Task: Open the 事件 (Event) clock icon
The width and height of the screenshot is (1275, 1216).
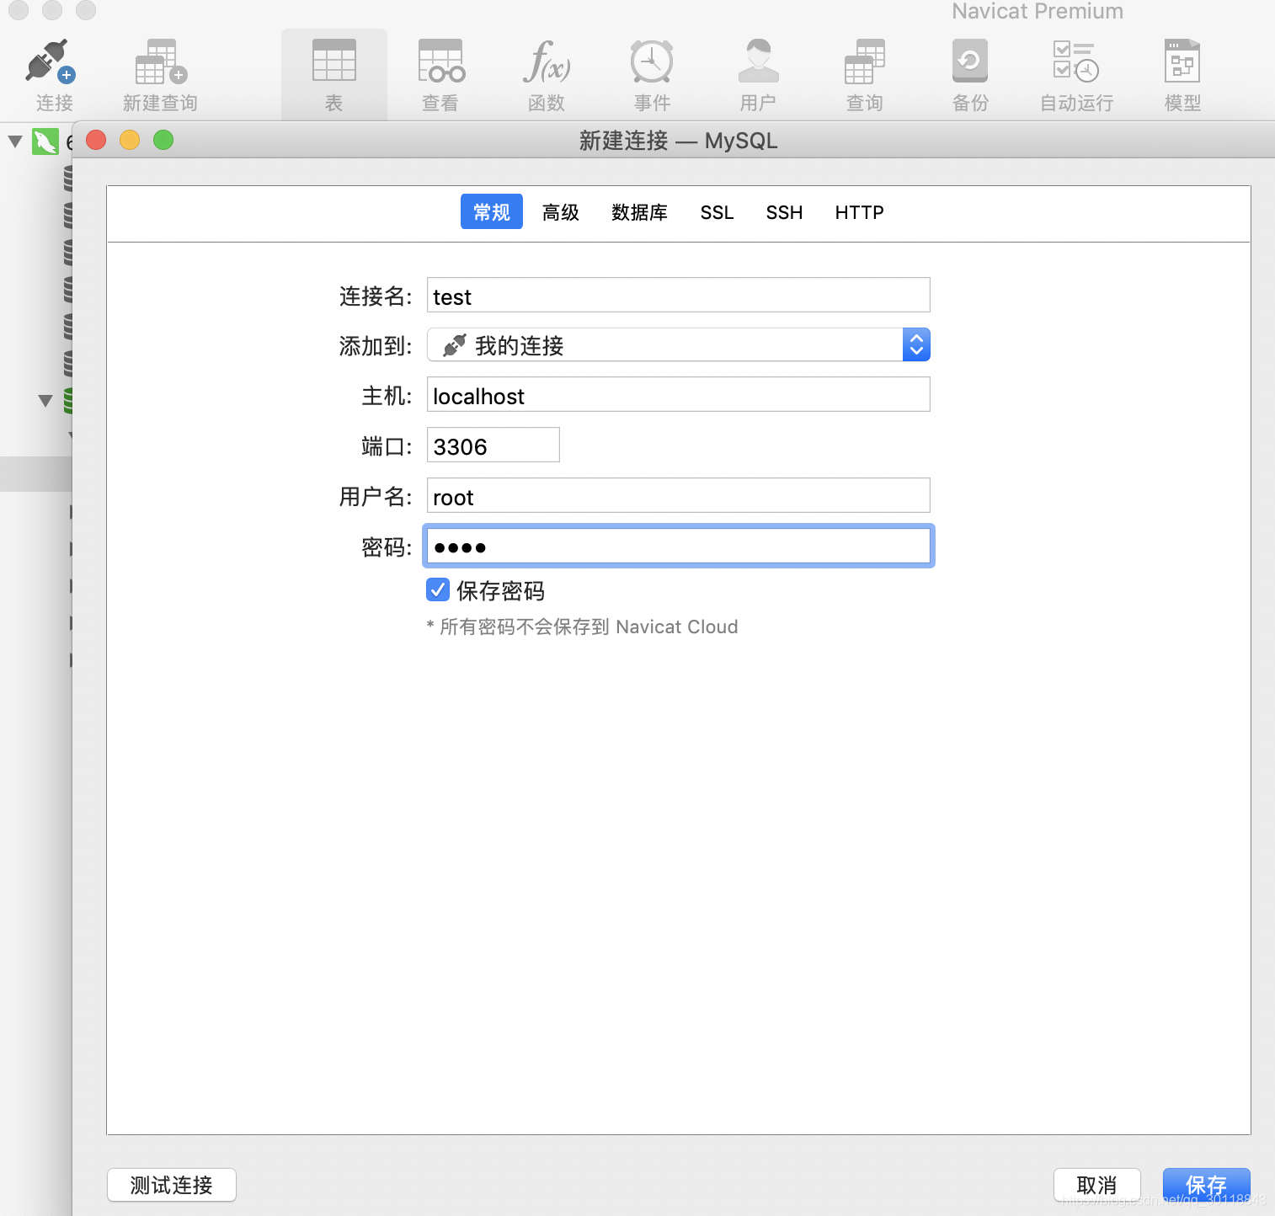Action: (652, 61)
